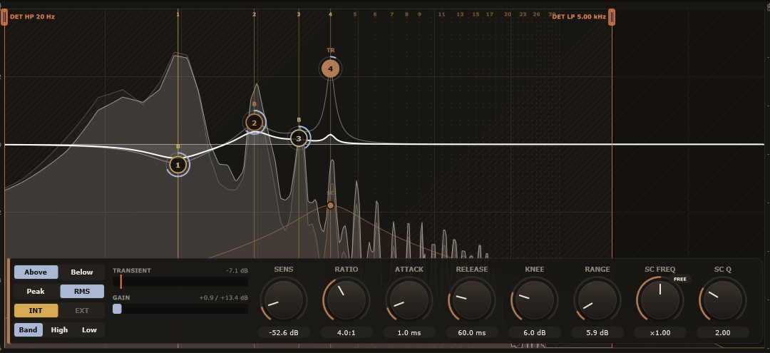This screenshot has width=770, height=353.
Task: Click the RATIO knob
Action: point(346,300)
